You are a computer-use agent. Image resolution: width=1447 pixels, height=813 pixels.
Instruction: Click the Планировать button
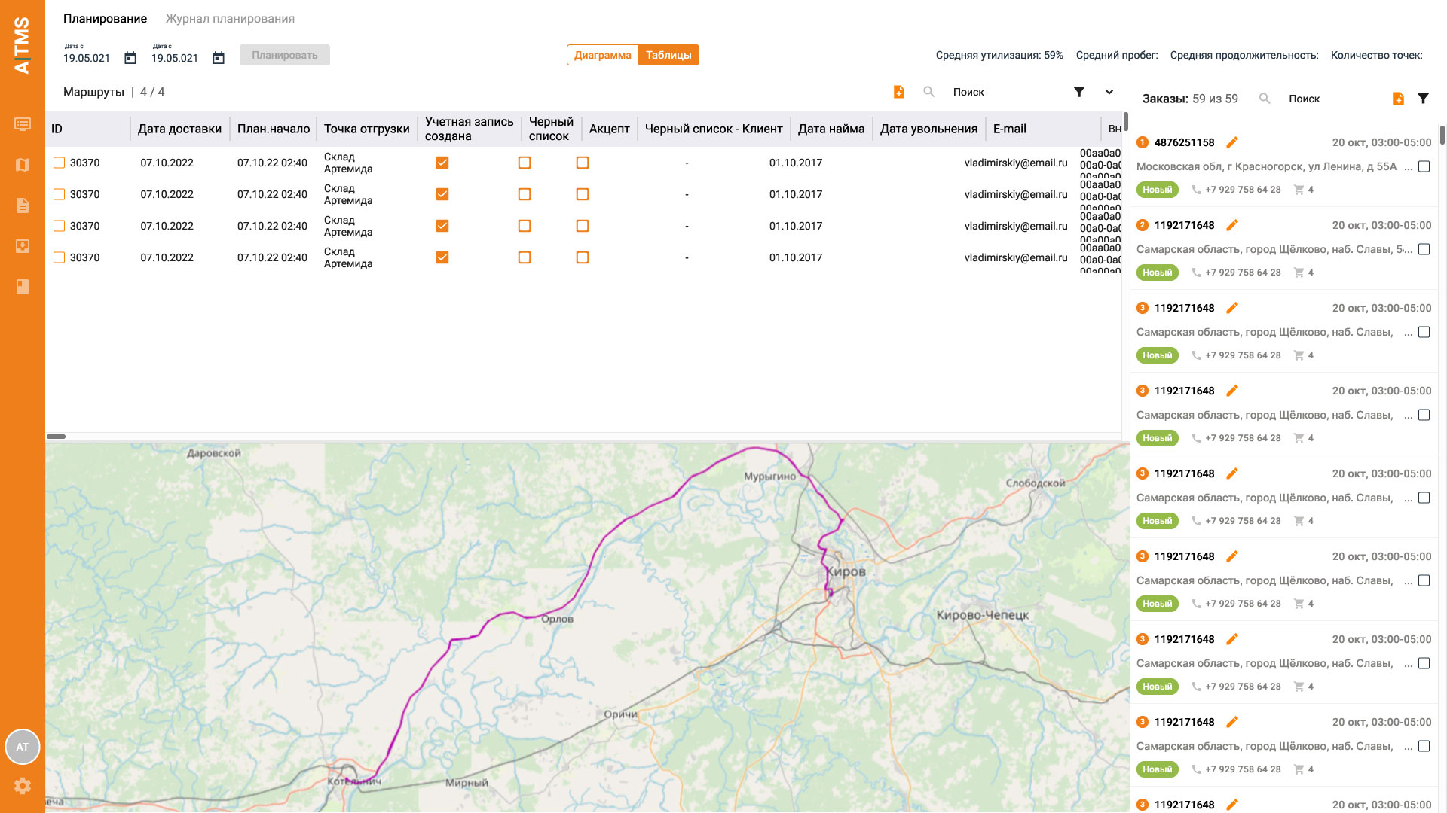(284, 55)
